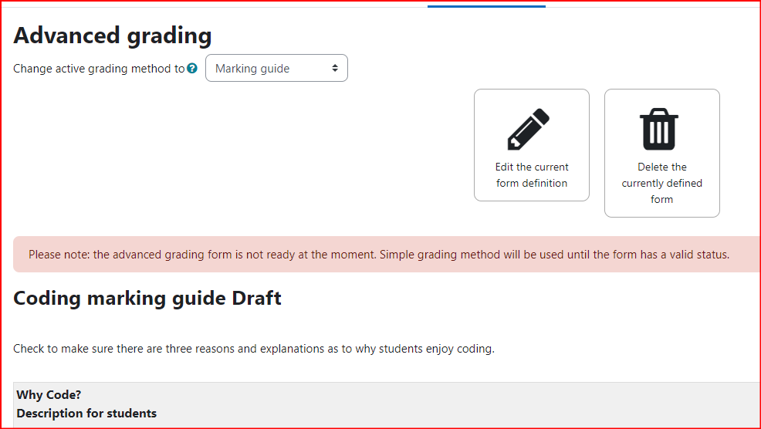
Task: Open the Marking guide grading method dropdown
Action: tap(276, 68)
